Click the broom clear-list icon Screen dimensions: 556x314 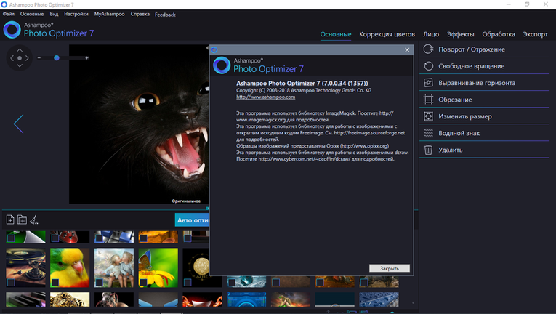[x=33, y=220]
